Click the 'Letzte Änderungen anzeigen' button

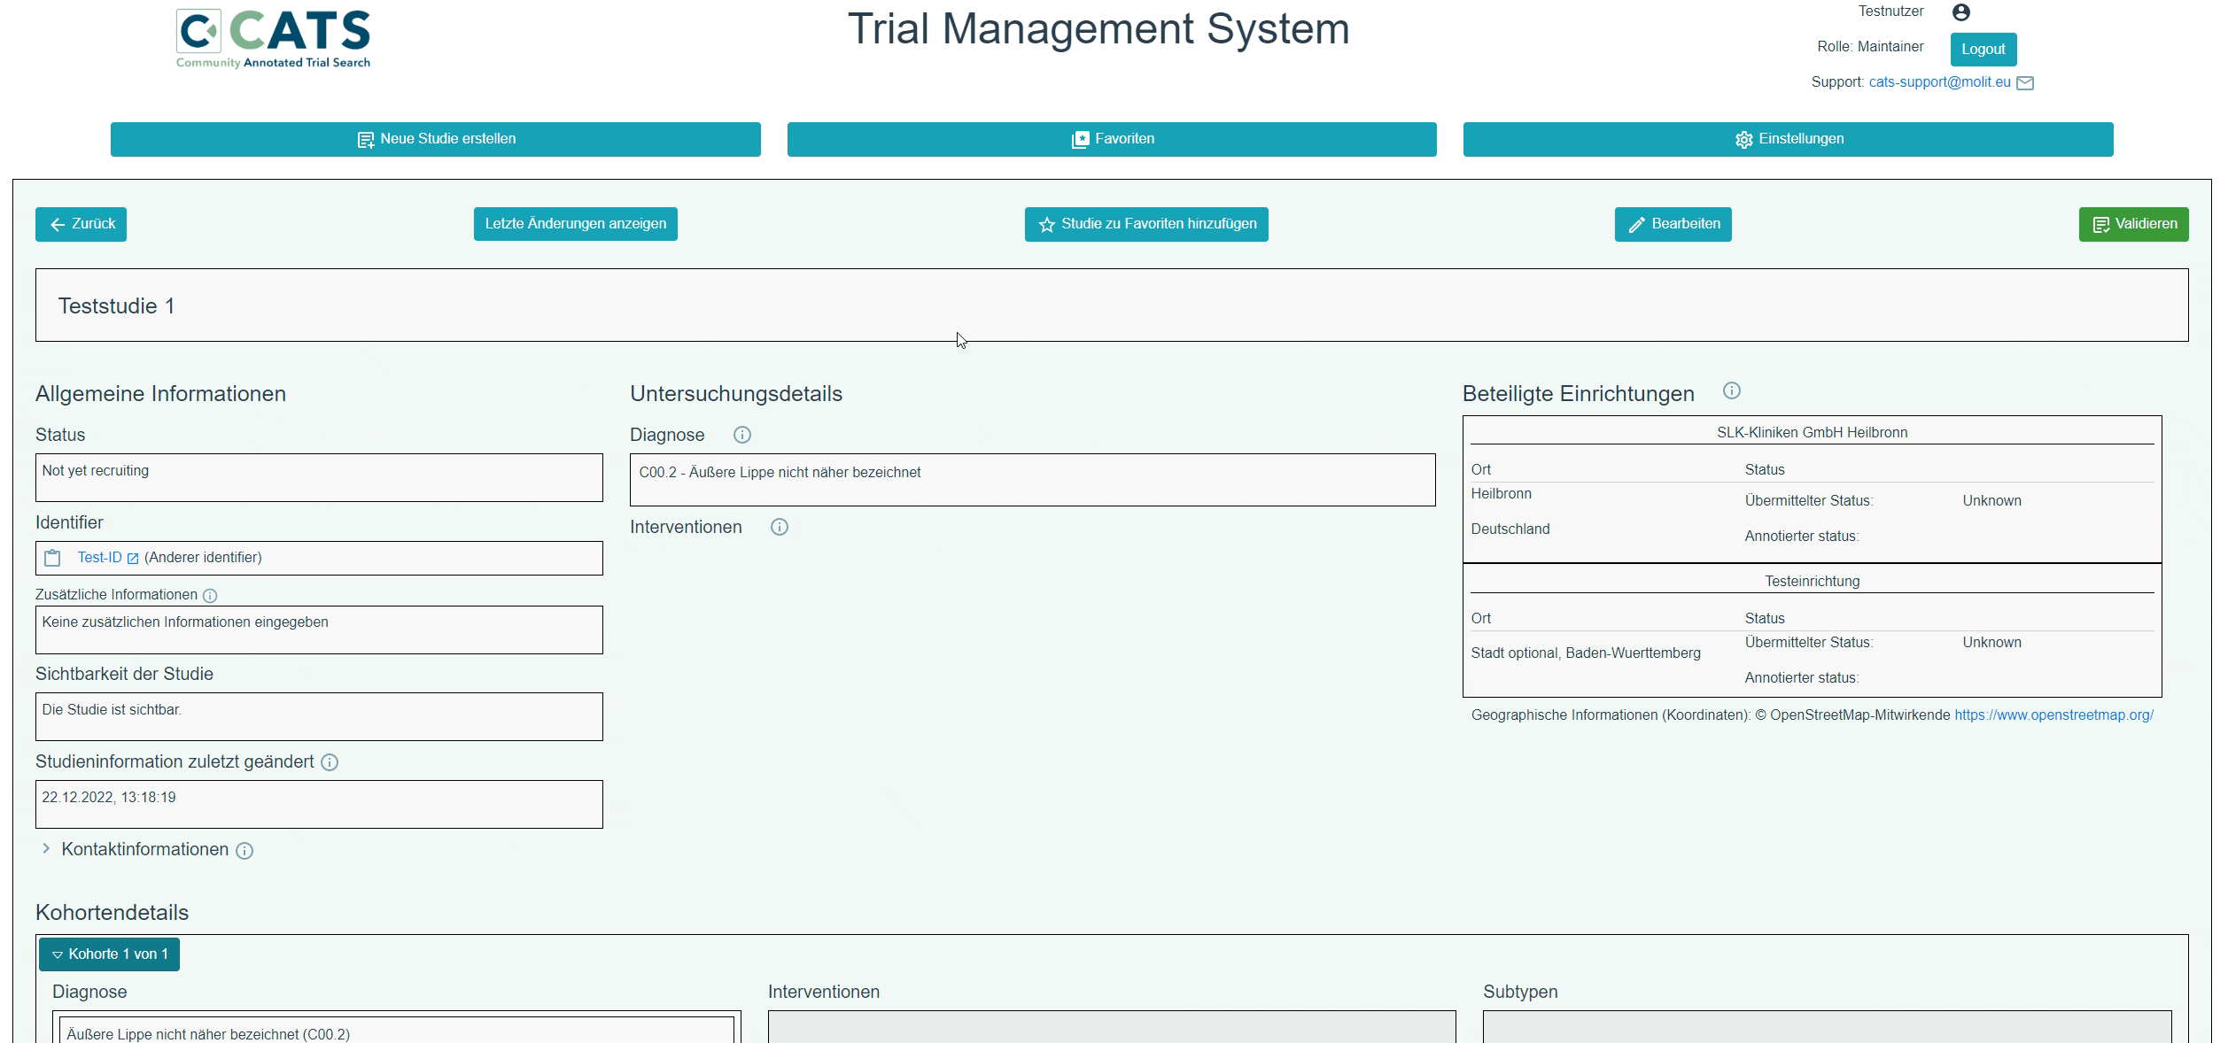(x=576, y=223)
